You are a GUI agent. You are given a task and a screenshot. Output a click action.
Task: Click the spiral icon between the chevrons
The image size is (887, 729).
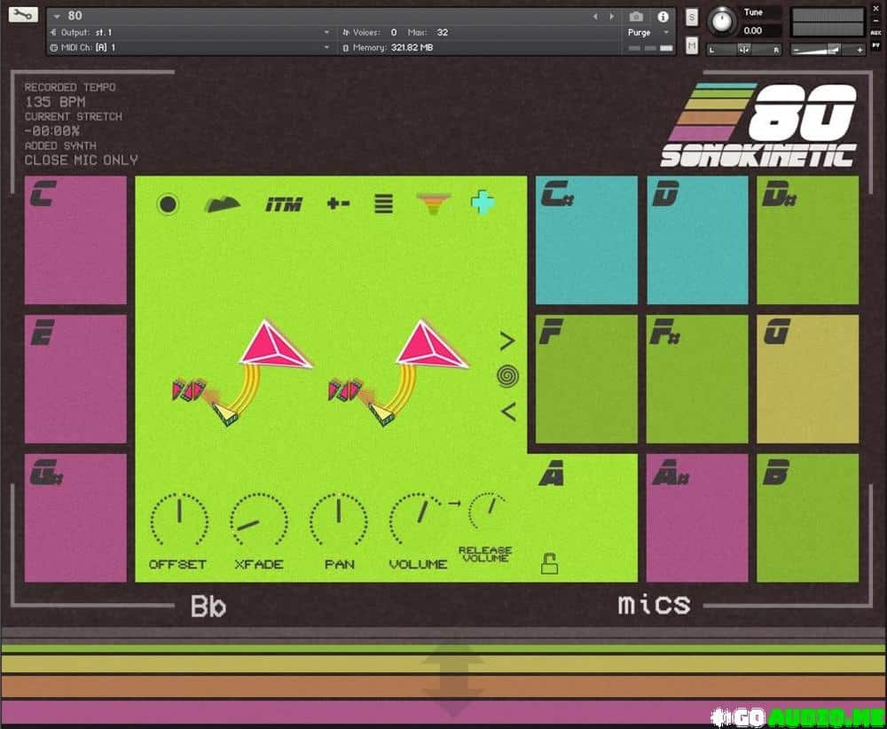coord(507,376)
